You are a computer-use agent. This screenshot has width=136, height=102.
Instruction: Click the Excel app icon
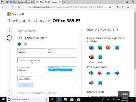click(x=100, y=48)
